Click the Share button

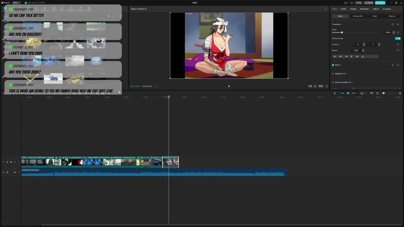coord(369,3)
